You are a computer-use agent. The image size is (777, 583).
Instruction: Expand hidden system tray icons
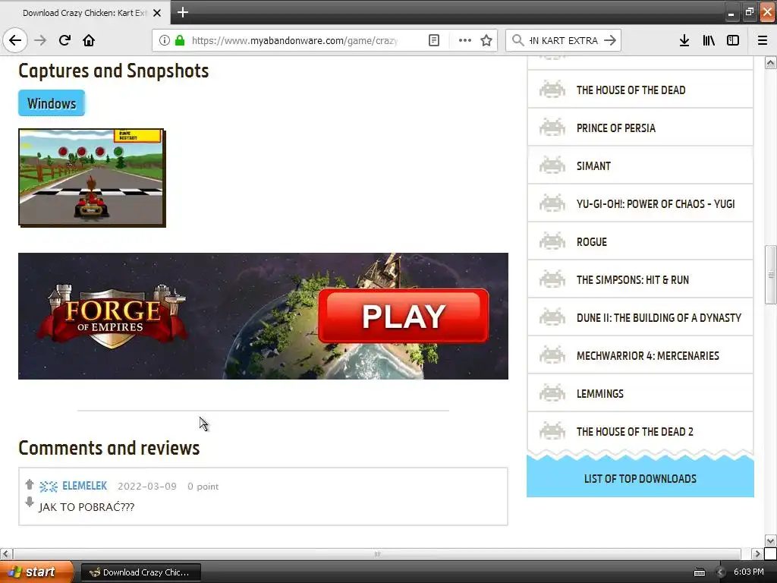coord(721,572)
